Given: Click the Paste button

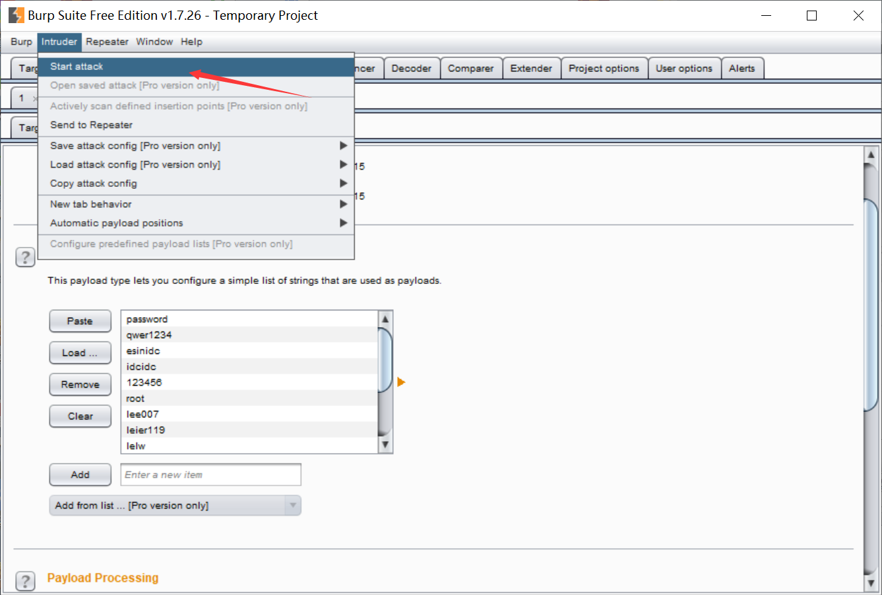Looking at the screenshot, I should click(80, 321).
